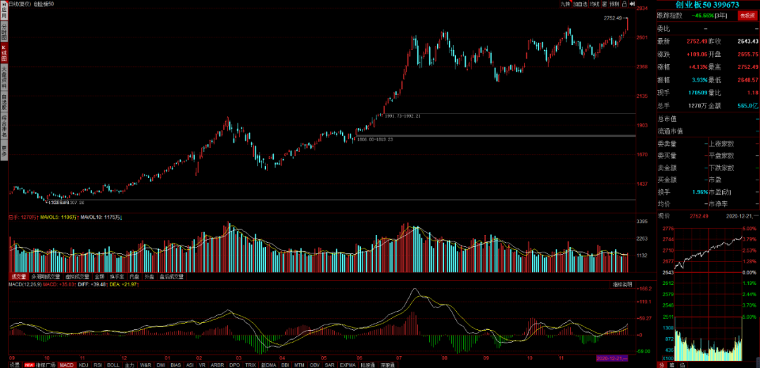Switch to the ARBR indicator
The height and width of the screenshot is (368, 760).
click(x=217, y=364)
